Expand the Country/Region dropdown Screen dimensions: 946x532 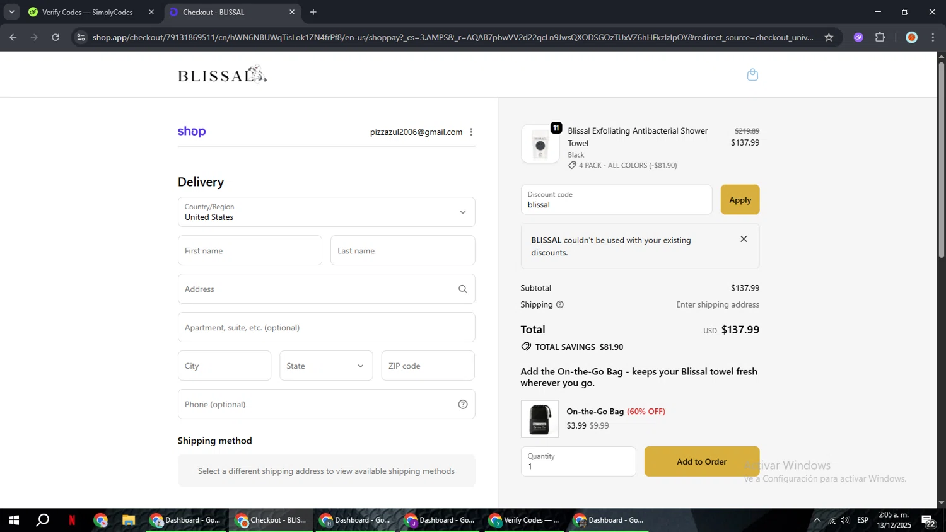[326, 212]
